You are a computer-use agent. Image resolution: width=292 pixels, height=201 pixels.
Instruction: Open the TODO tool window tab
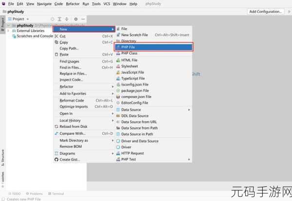(x=15, y=194)
